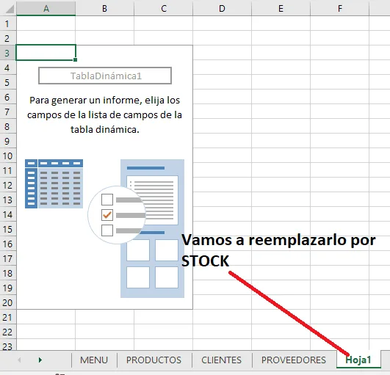Click the 'Para generar un informe' text

click(105, 114)
